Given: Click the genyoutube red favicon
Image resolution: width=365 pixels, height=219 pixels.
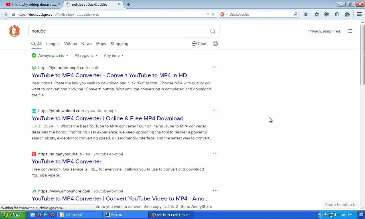Looking at the screenshot, I should (x=34, y=154).
